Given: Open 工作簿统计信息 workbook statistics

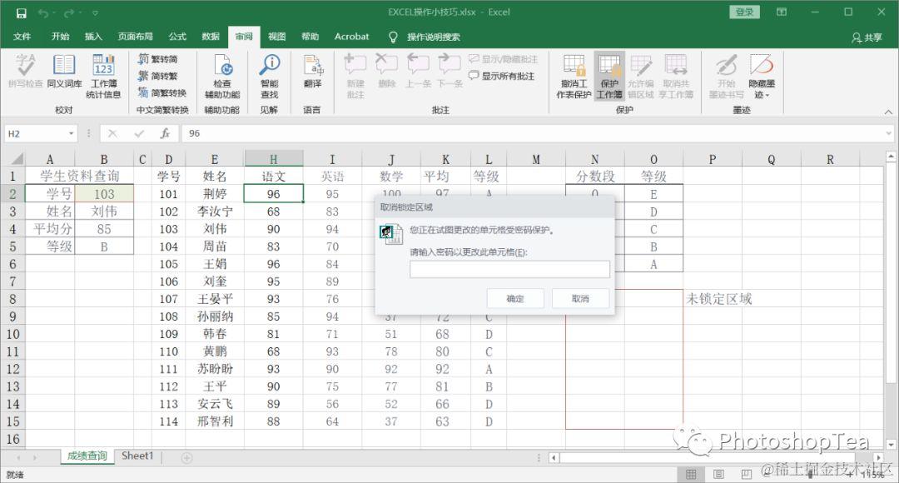Looking at the screenshot, I should click(104, 77).
